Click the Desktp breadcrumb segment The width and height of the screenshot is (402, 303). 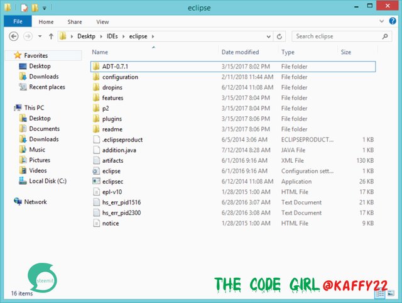[87, 36]
